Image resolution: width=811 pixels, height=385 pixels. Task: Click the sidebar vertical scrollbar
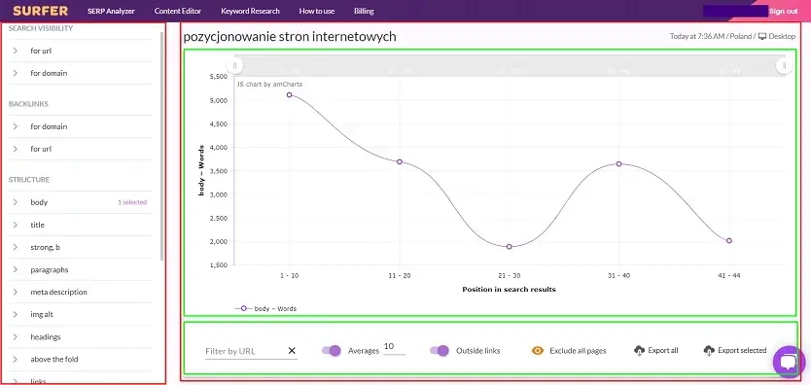tap(161, 145)
